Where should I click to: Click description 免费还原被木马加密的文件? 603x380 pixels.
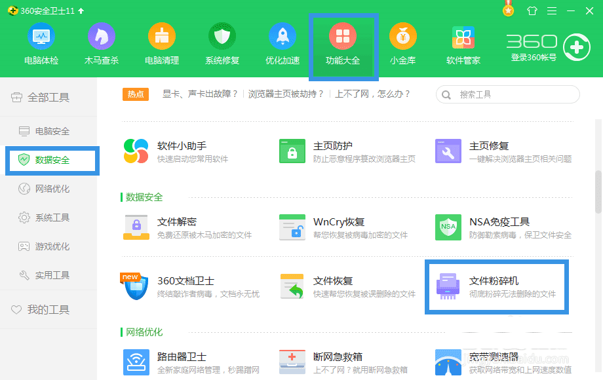coord(204,235)
